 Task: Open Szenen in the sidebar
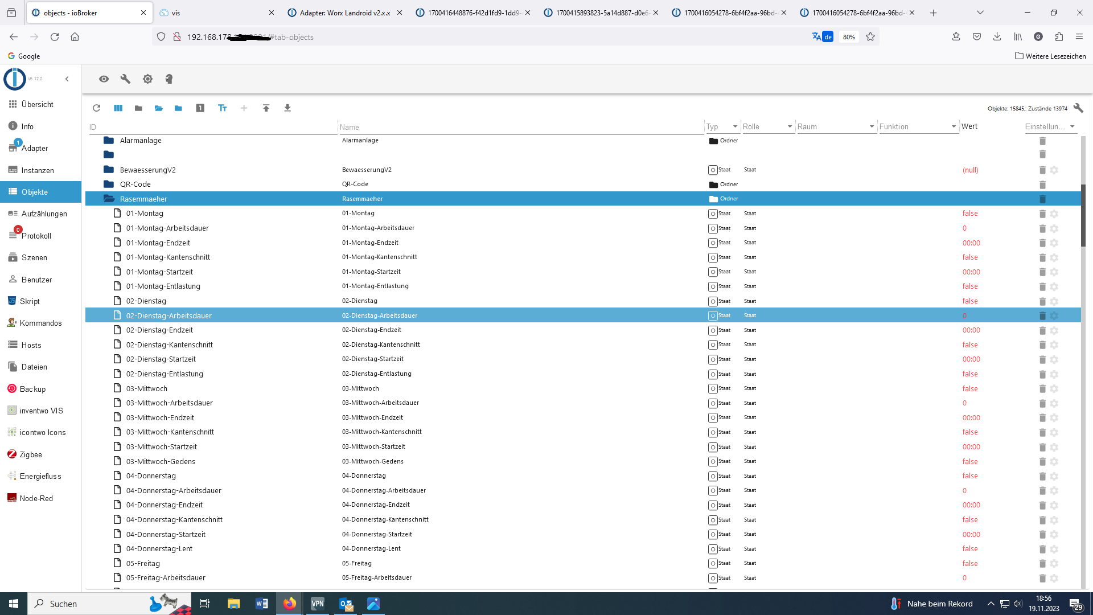[40, 257]
